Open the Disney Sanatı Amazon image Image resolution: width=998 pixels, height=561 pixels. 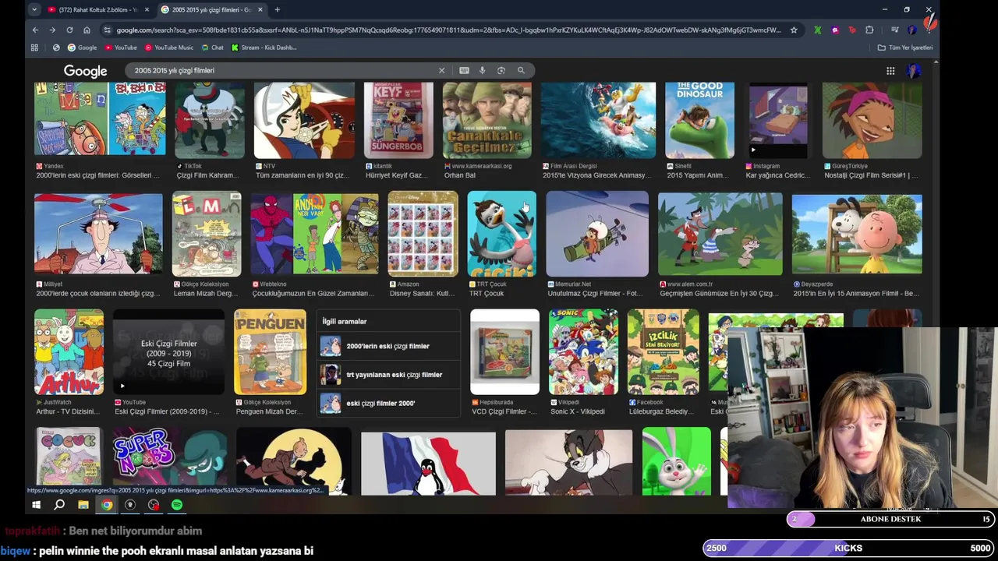click(423, 234)
